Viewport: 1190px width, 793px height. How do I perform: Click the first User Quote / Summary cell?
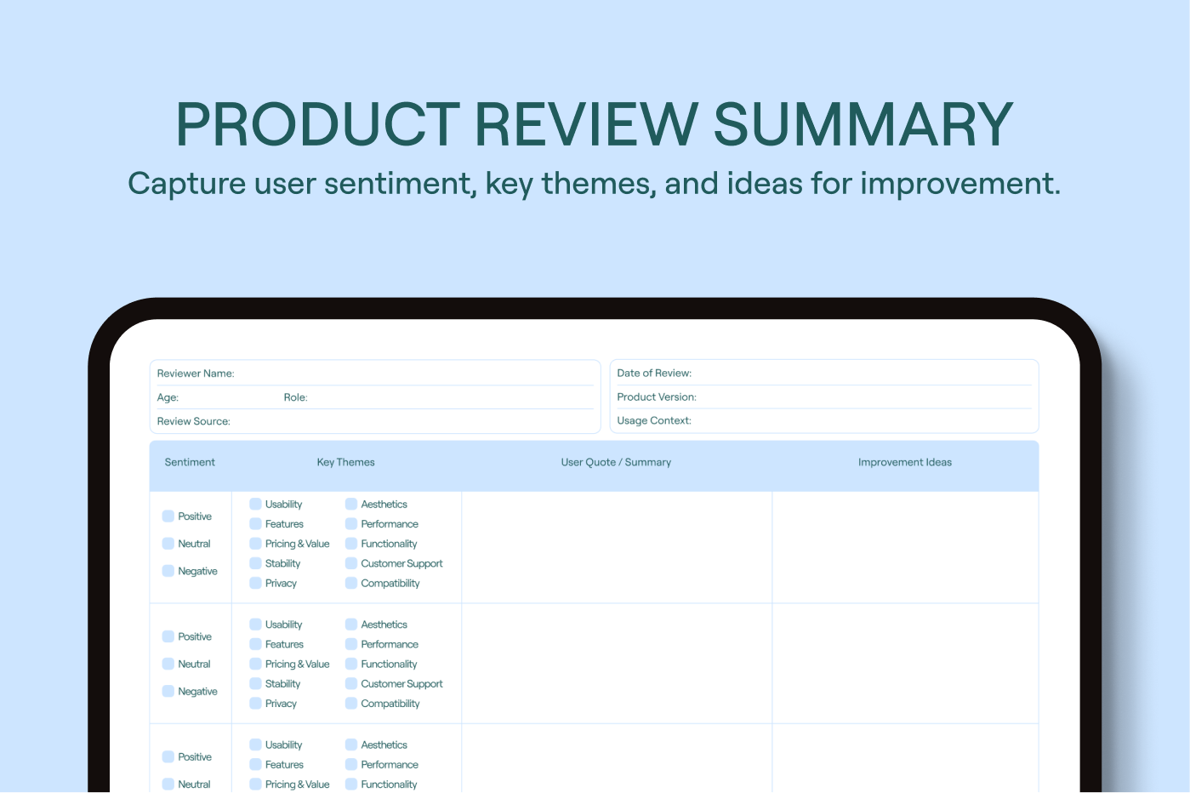[x=617, y=547]
